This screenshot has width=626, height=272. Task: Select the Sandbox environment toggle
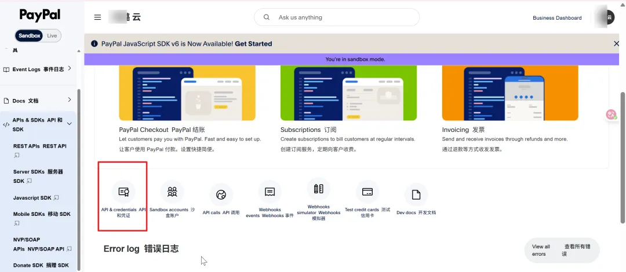tap(30, 36)
